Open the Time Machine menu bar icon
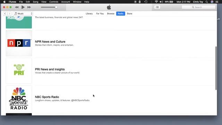The height and width of the screenshot is (125, 222). click(146, 2)
